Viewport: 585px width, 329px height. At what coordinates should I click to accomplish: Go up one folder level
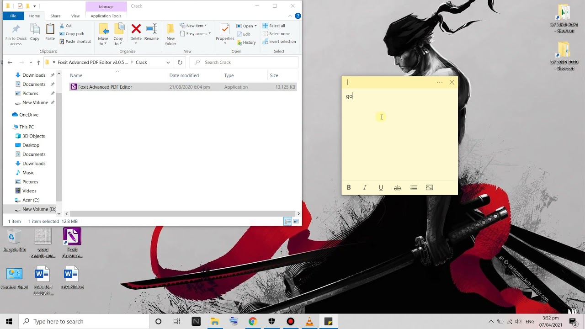tap(38, 62)
